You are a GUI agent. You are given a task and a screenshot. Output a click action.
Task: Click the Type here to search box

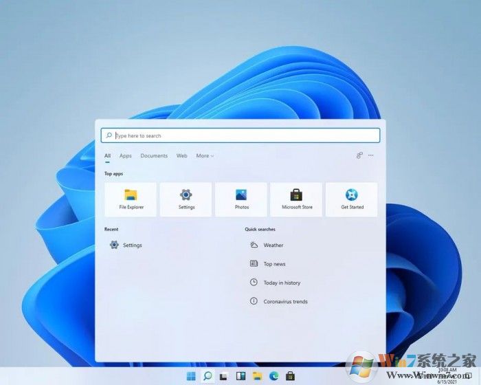[x=240, y=135]
